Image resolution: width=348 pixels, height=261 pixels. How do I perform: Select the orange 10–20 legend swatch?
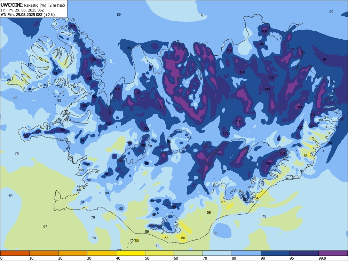(x=44, y=253)
